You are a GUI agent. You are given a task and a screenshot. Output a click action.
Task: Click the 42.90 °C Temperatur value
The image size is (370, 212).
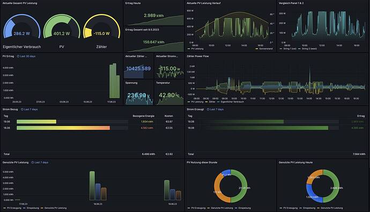(x=169, y=95)
